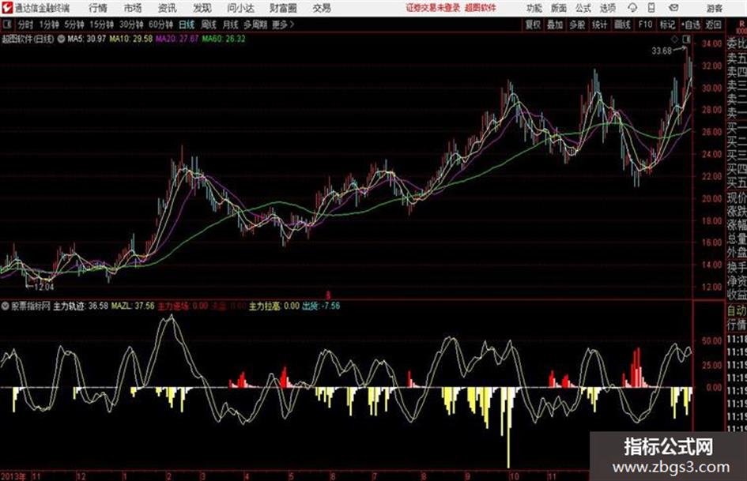Expand the dropdown beside 股票指标网 indicator
The width and height of the screenshot is (747, 481).
(x=5, y=306)
